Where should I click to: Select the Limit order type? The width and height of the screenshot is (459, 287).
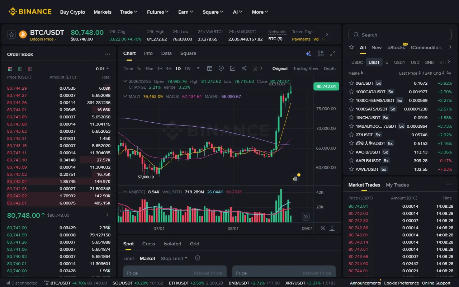click(x=129, y=258)
